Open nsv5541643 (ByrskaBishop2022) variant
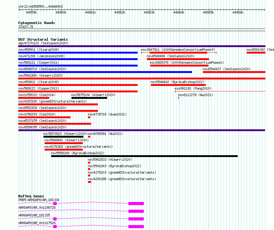274x230 pixels. (x=115, y=166)
